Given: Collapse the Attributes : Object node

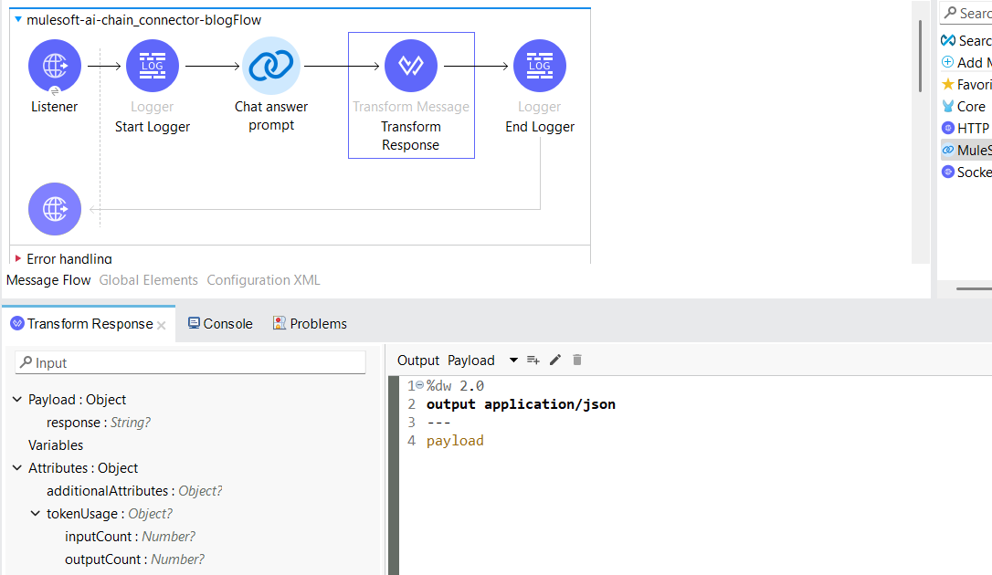Looking at the screenshot, I should click(x=17, y=467).
